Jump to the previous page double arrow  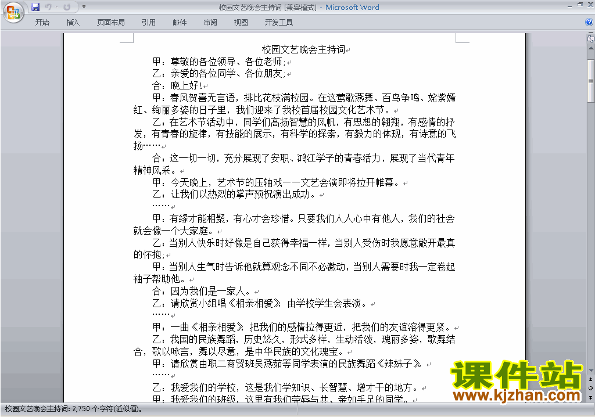(x=590, y=379)
